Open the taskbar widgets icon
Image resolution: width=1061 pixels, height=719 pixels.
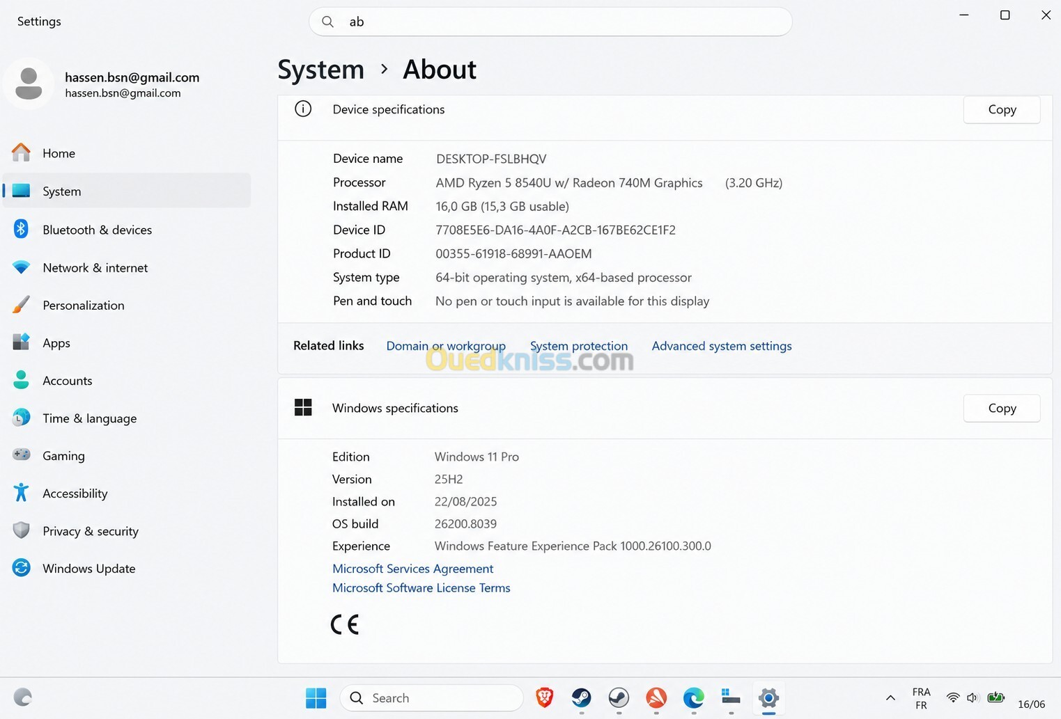tap(22, 697)
